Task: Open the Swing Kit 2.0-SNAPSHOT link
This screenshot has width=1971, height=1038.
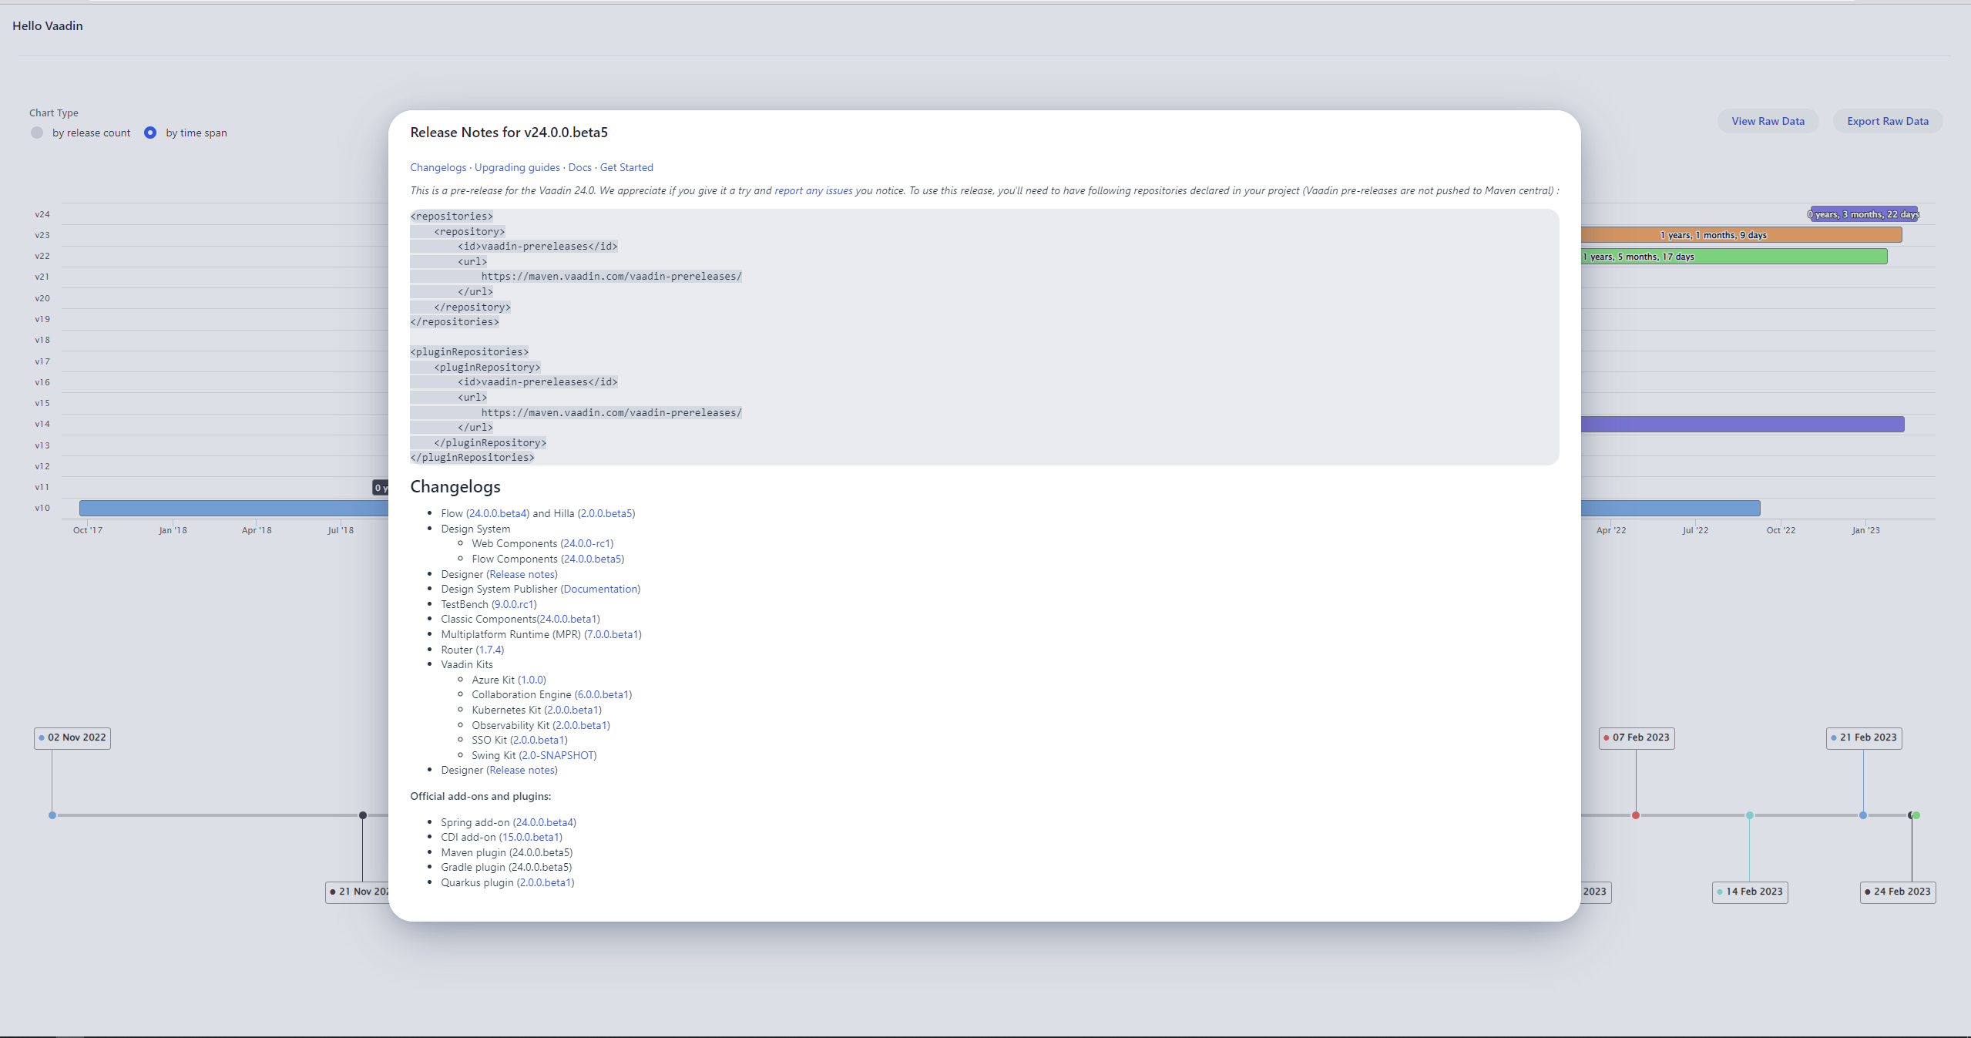Action: tap(558, 755)
